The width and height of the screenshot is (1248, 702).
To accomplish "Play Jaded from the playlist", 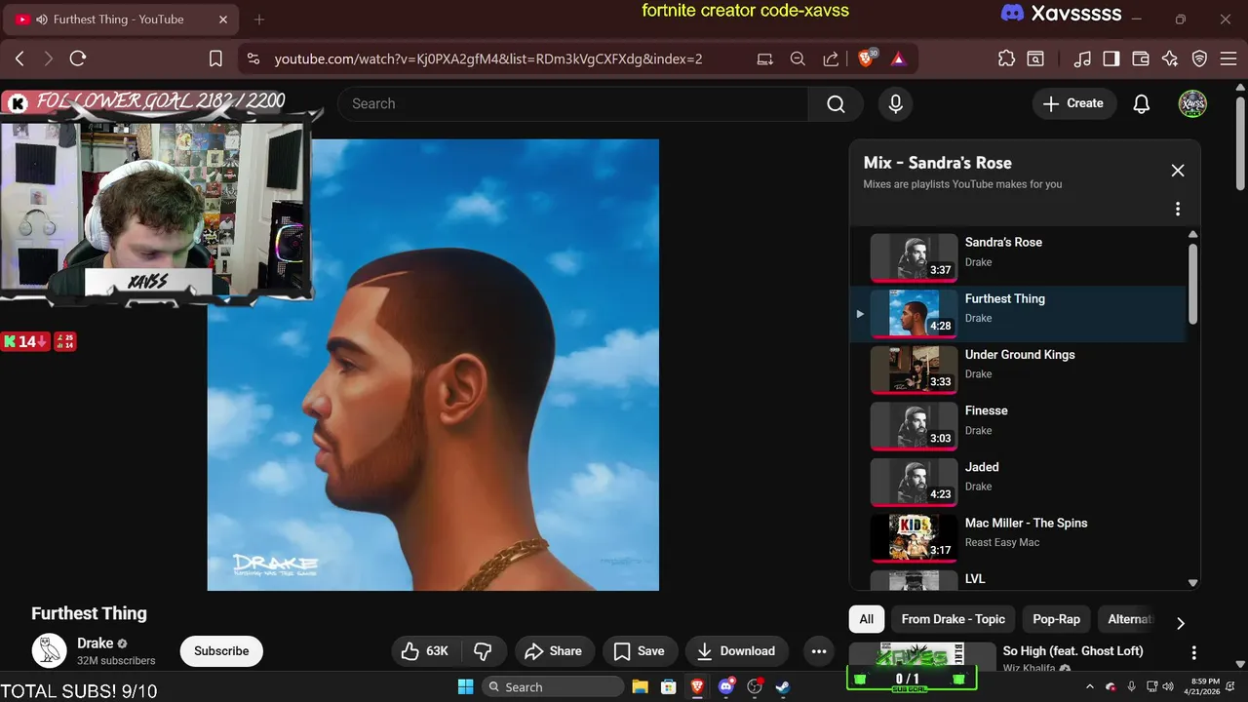I will 1019,481.
